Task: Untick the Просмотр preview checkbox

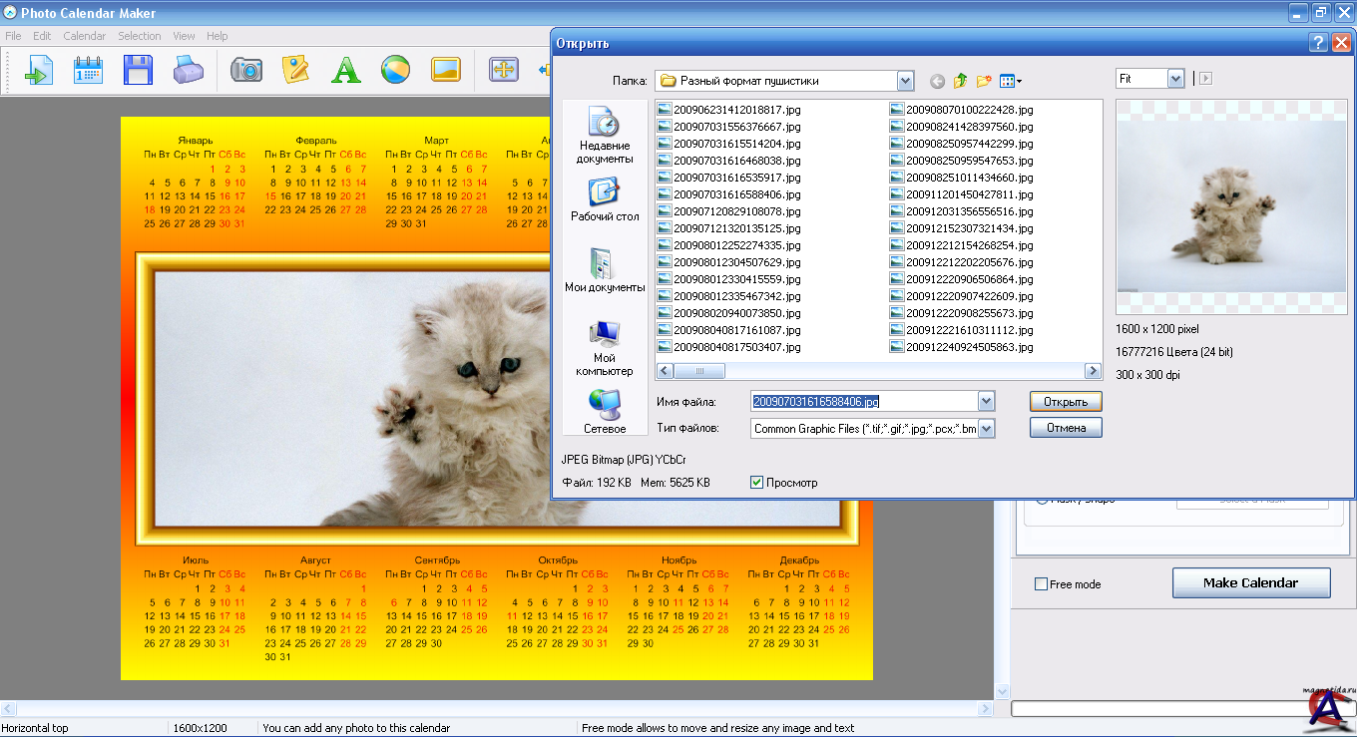Action: pyautogui.click(x=756, y=483)
